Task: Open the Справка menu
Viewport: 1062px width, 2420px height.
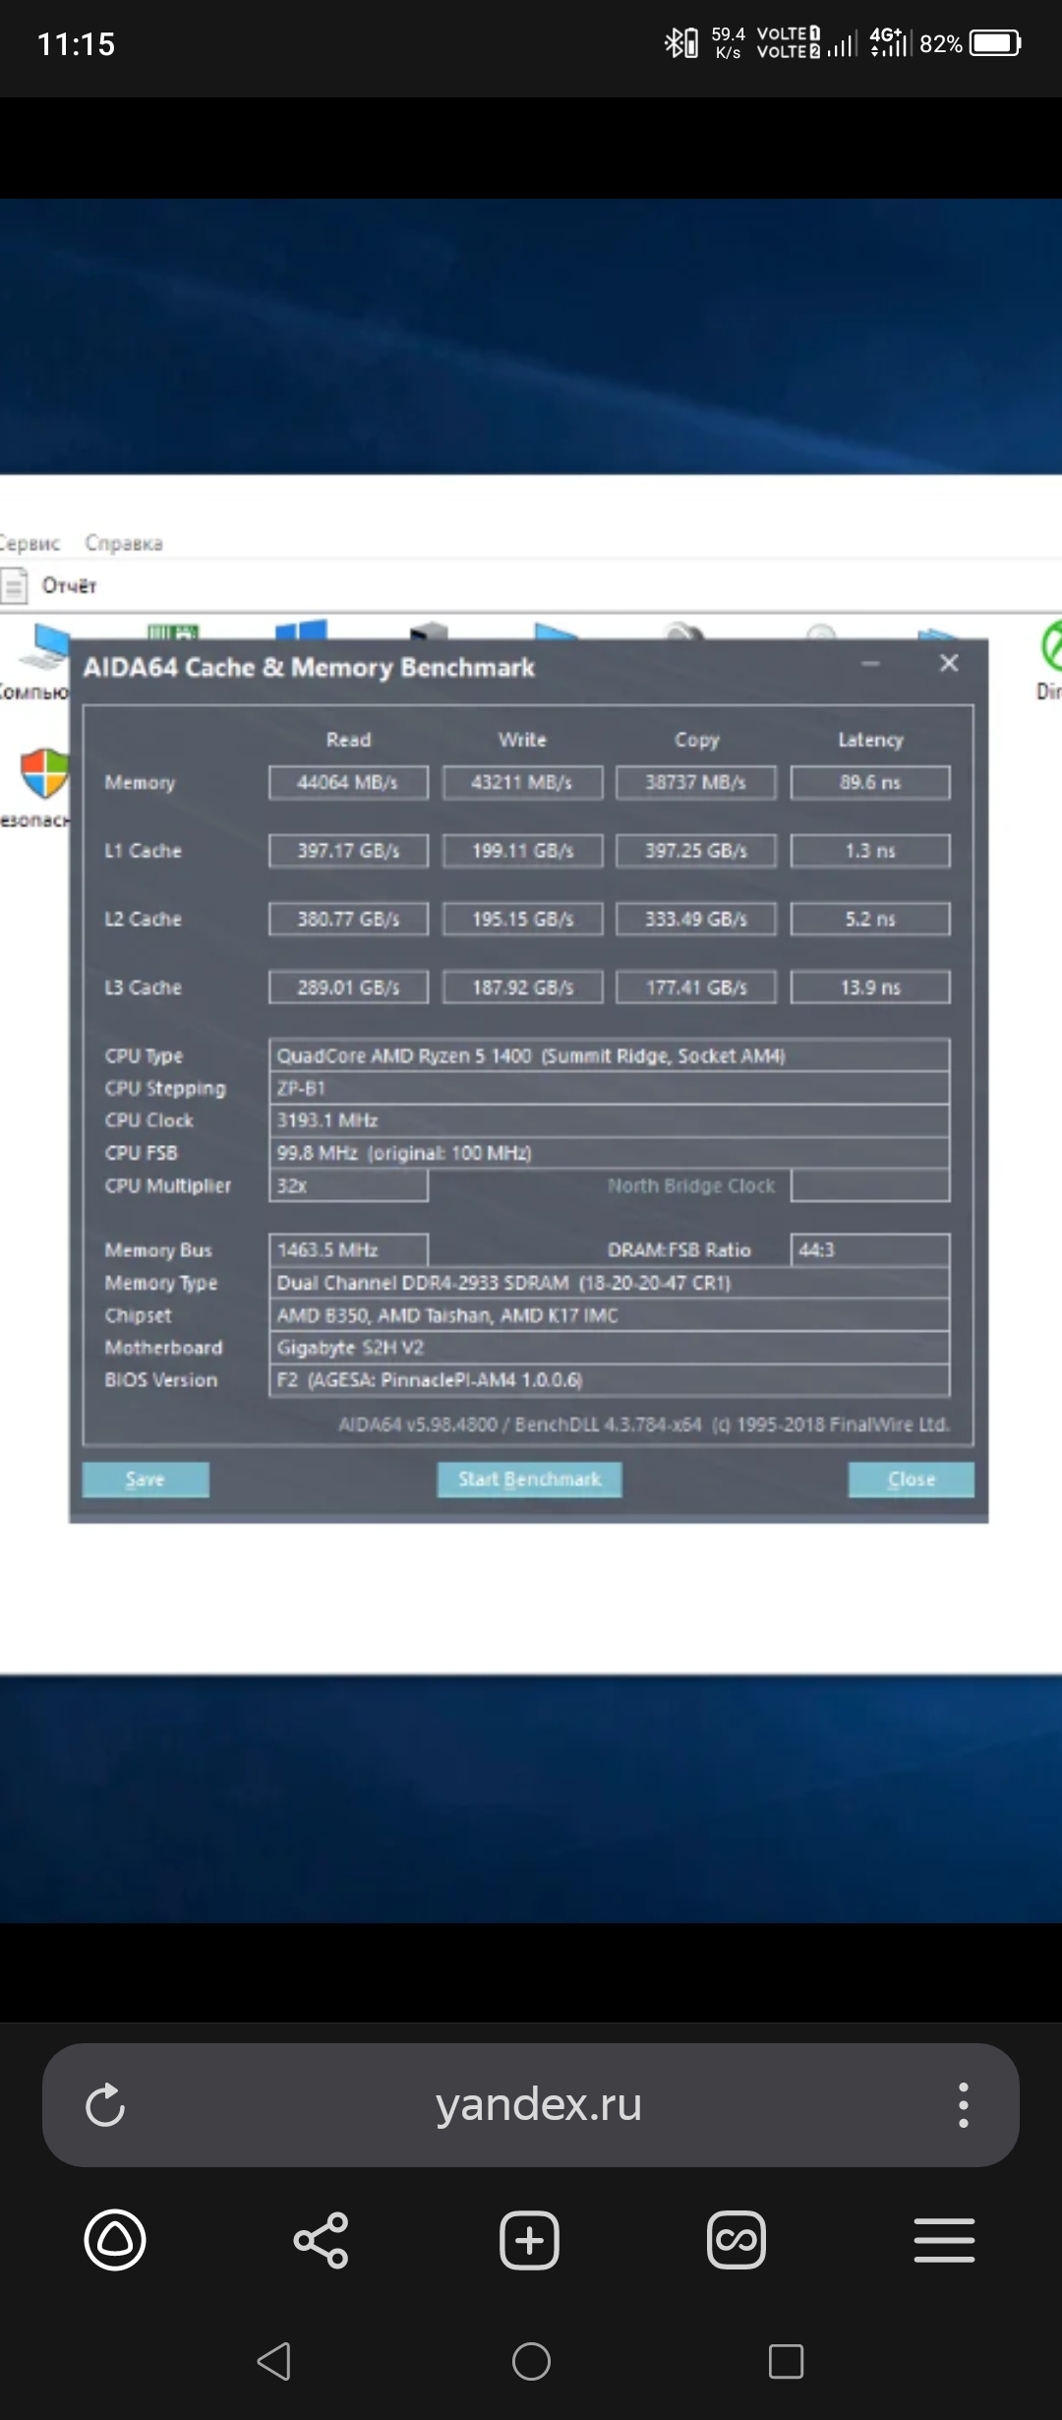Action: click(x=124, y=543)
